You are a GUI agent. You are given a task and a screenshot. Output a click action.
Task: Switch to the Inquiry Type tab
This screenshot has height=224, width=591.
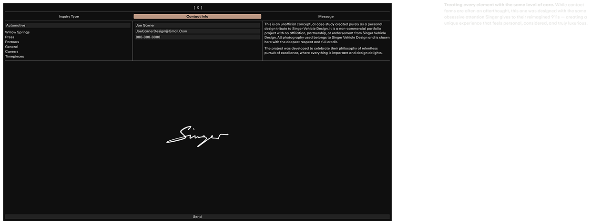(69, 17)
